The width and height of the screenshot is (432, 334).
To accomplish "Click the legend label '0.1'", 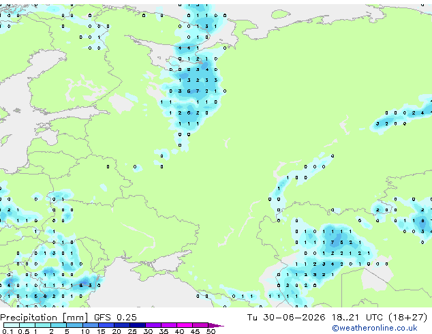I will coord(7,331).
